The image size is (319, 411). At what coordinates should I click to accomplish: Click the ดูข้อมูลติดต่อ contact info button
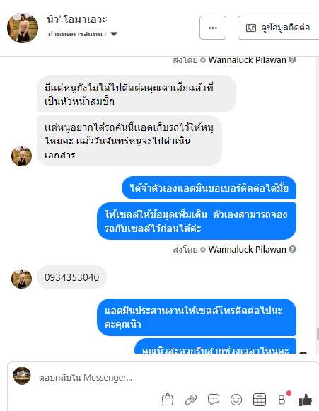point(279,28)
